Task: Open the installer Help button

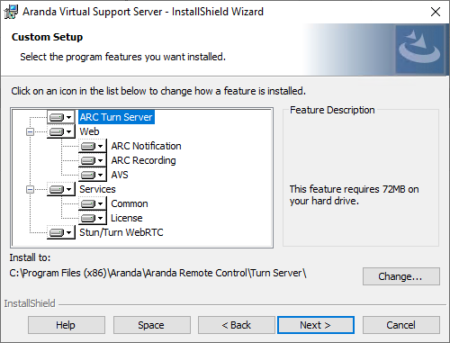Action: [67, 325]
